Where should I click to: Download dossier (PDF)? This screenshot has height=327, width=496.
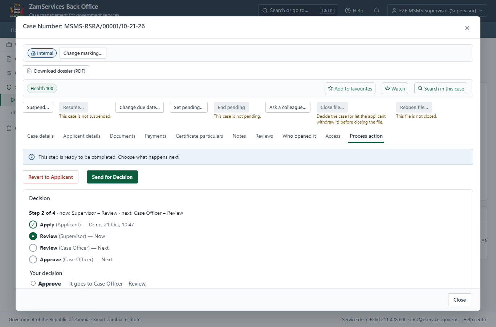tap(56, 71)
